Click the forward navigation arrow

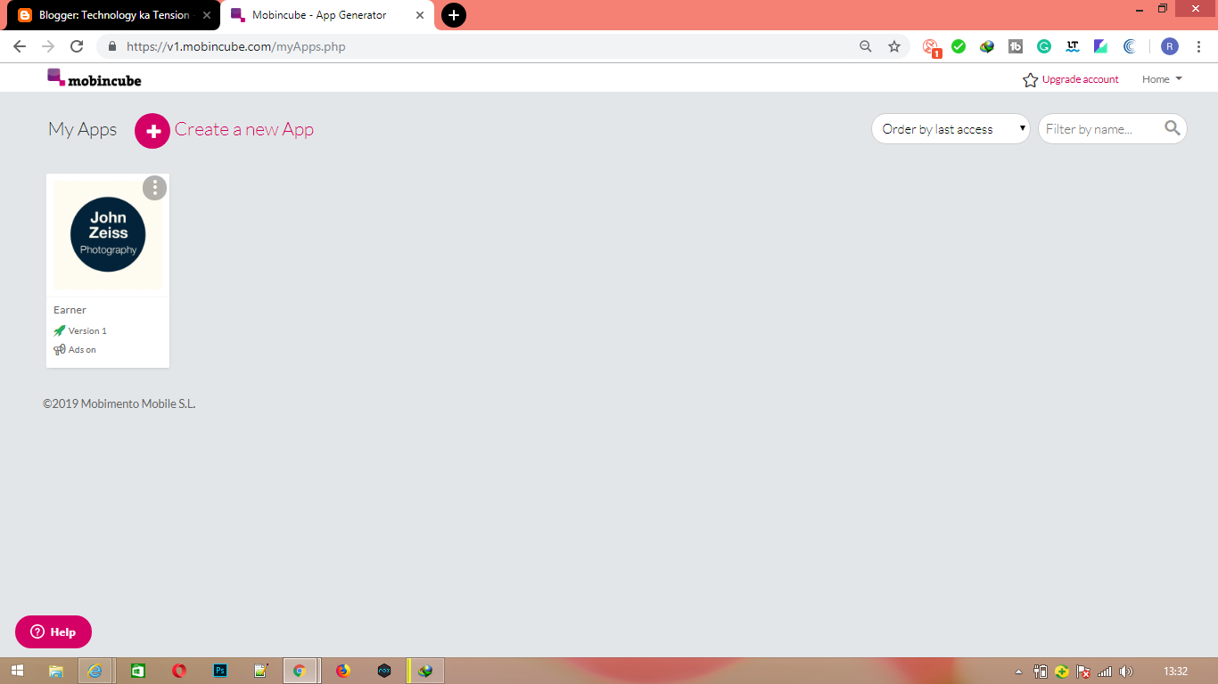point(48,47)
